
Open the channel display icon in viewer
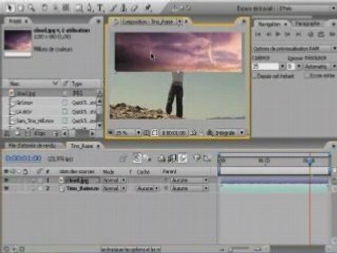coord(210,133)
